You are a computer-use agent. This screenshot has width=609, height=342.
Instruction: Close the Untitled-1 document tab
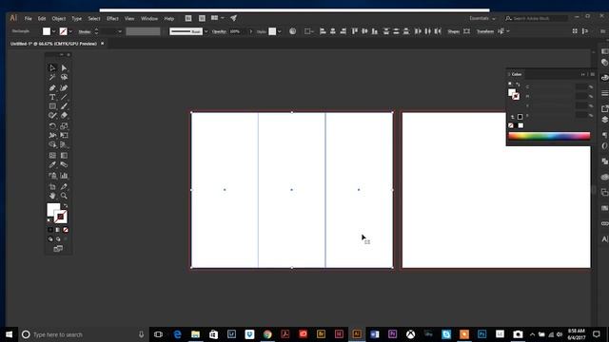point(103,44)
